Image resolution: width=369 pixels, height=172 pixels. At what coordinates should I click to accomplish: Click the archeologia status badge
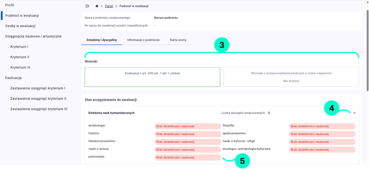pyautogui.click(x=187, y=126)
